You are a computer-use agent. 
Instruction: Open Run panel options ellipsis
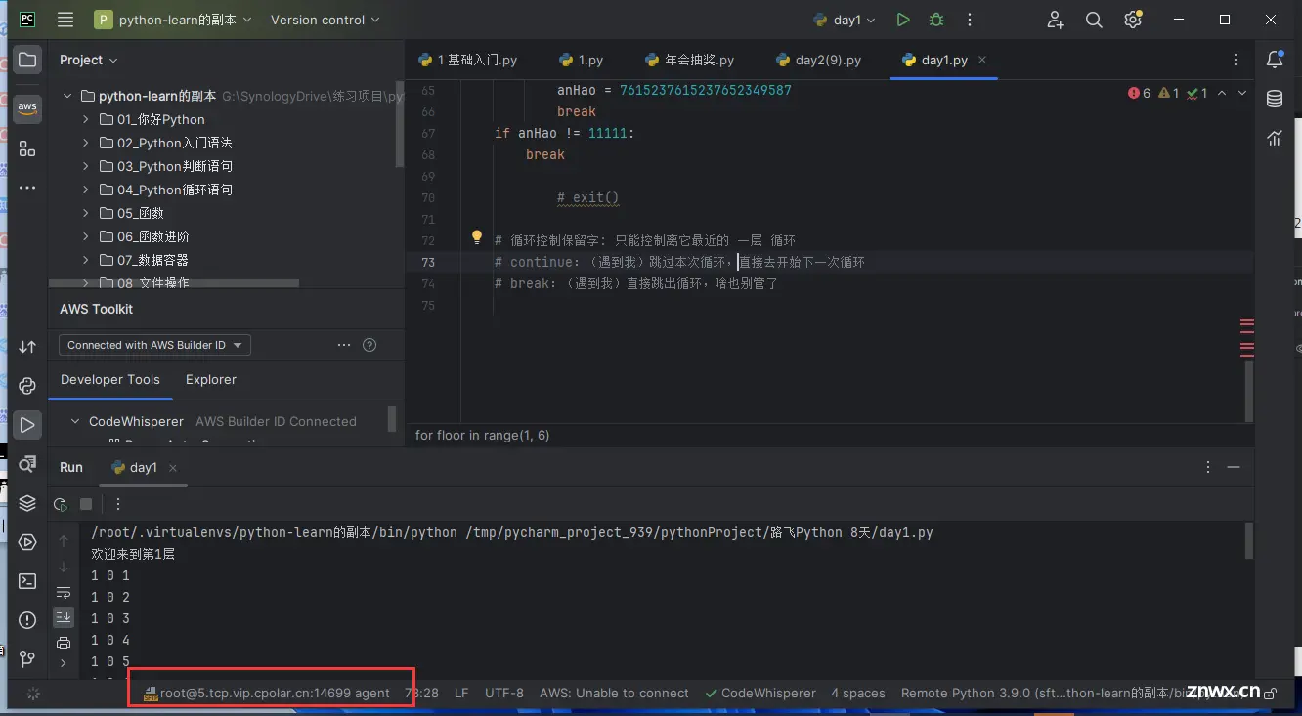(x=1208, y=468)
